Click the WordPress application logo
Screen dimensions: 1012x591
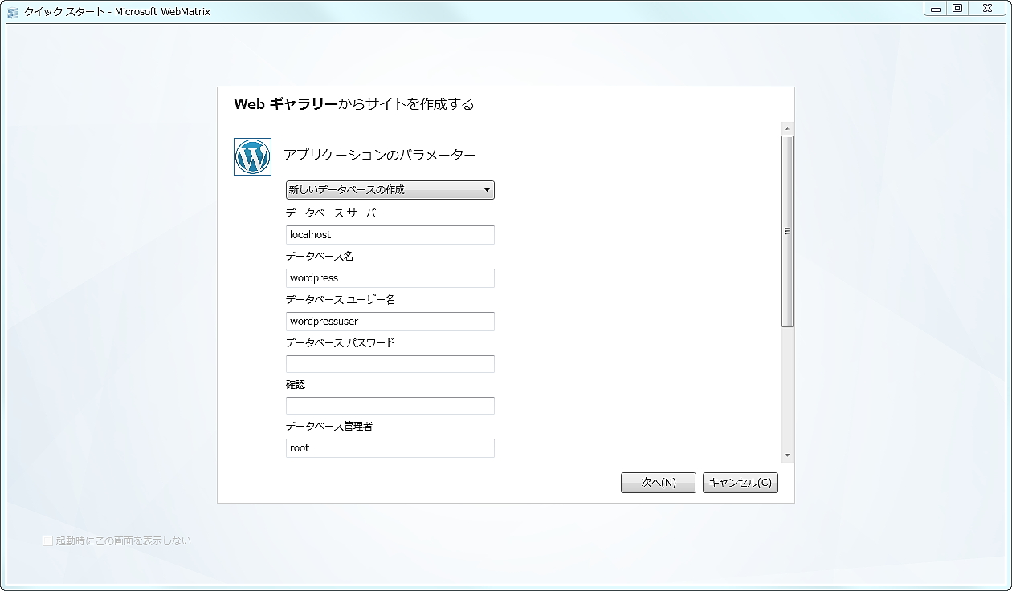pyautogui.click(x=251, y=156)
